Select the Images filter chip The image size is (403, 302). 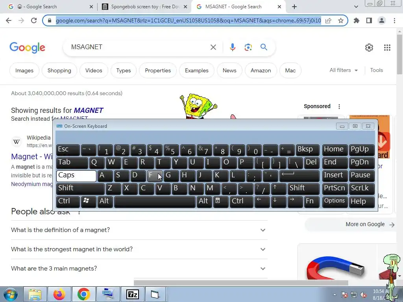(24, 71)
